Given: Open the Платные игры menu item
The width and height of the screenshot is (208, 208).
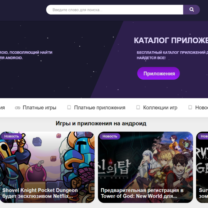Looking at the screenshot, I should 40,107.
